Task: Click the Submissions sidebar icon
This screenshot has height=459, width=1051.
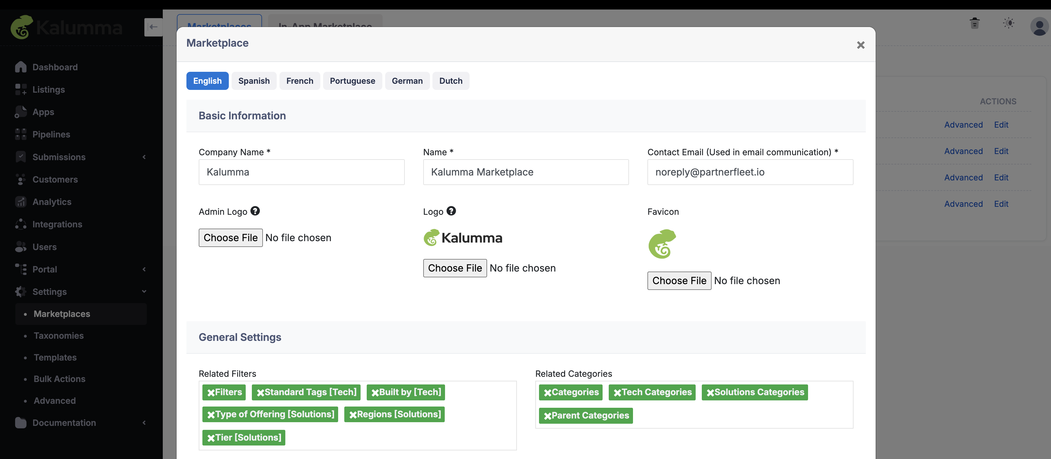Action: (20, 156)
